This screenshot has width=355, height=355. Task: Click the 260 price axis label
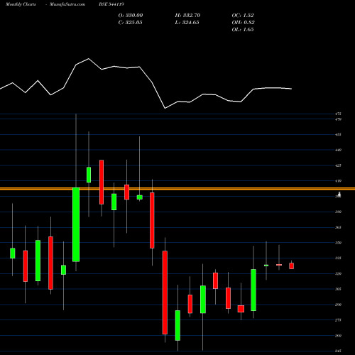(x=338, y=335)
